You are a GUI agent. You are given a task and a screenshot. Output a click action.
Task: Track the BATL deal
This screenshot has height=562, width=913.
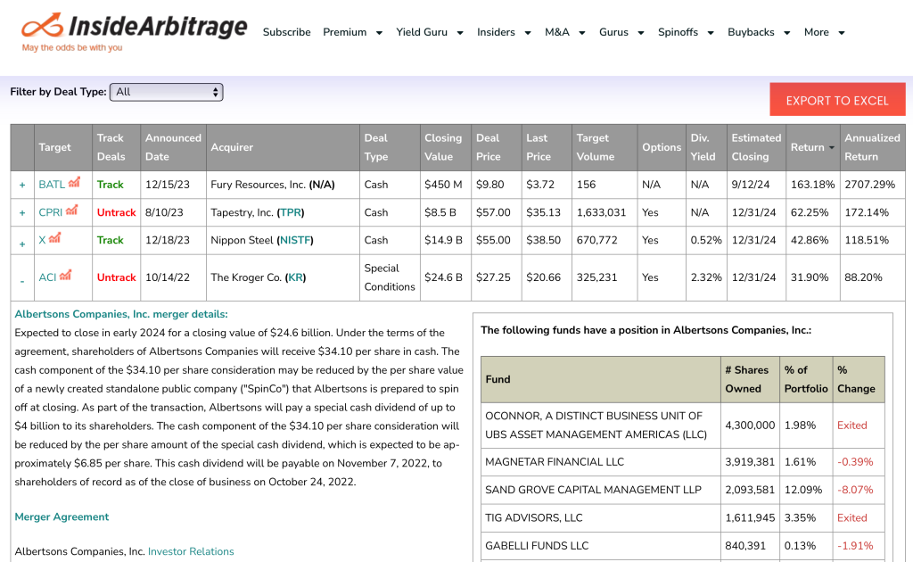[110, 185]
